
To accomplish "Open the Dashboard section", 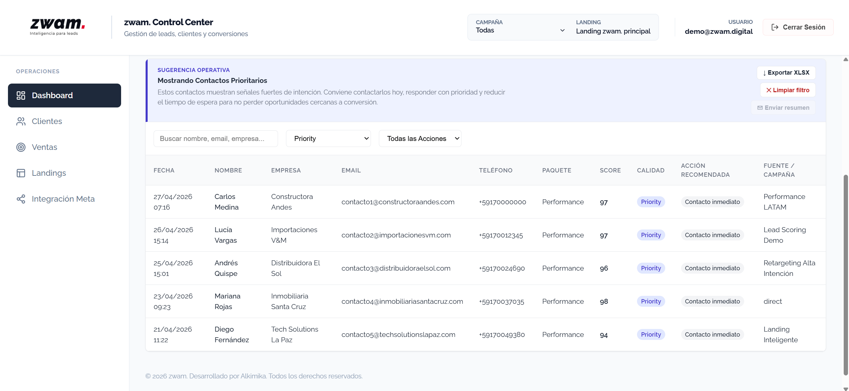I will pyautogui.click(x=64, y=96).
